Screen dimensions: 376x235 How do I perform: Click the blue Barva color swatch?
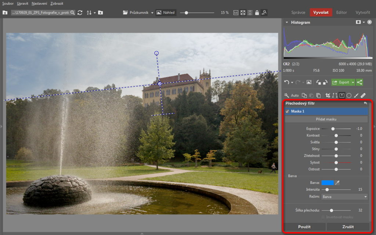coord(327,182)
